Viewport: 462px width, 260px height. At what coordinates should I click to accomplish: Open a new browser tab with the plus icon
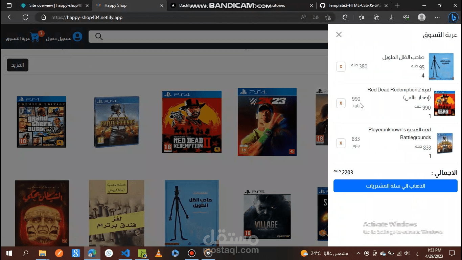(x=397, y=5)
